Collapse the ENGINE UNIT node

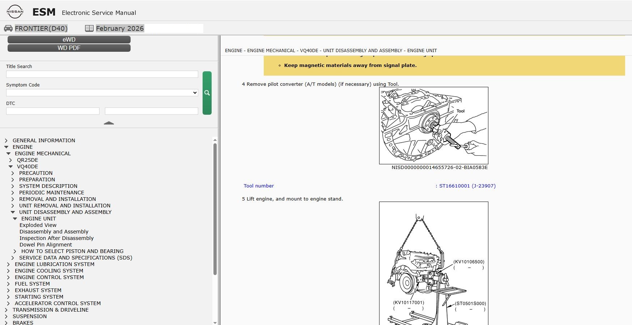pos(15,219)
